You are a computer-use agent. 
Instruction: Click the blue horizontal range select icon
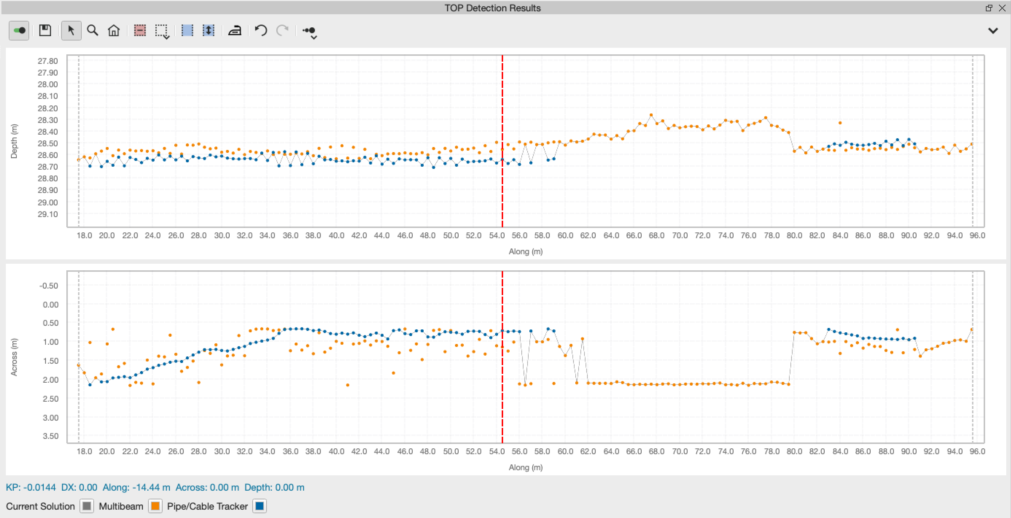(187, 31)
